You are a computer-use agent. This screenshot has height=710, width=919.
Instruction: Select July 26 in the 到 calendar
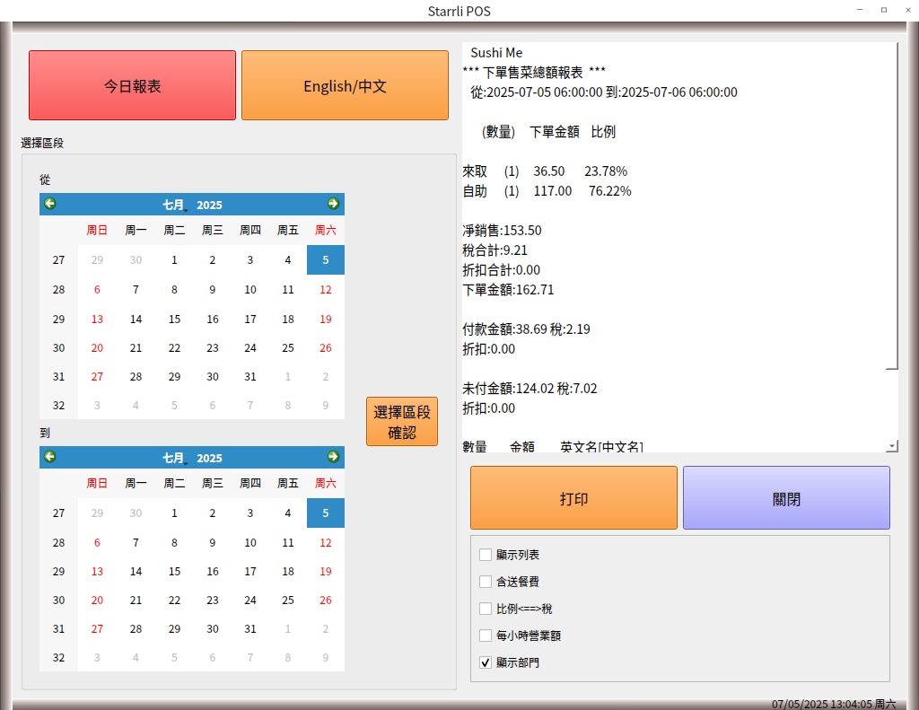coord(326,600)
